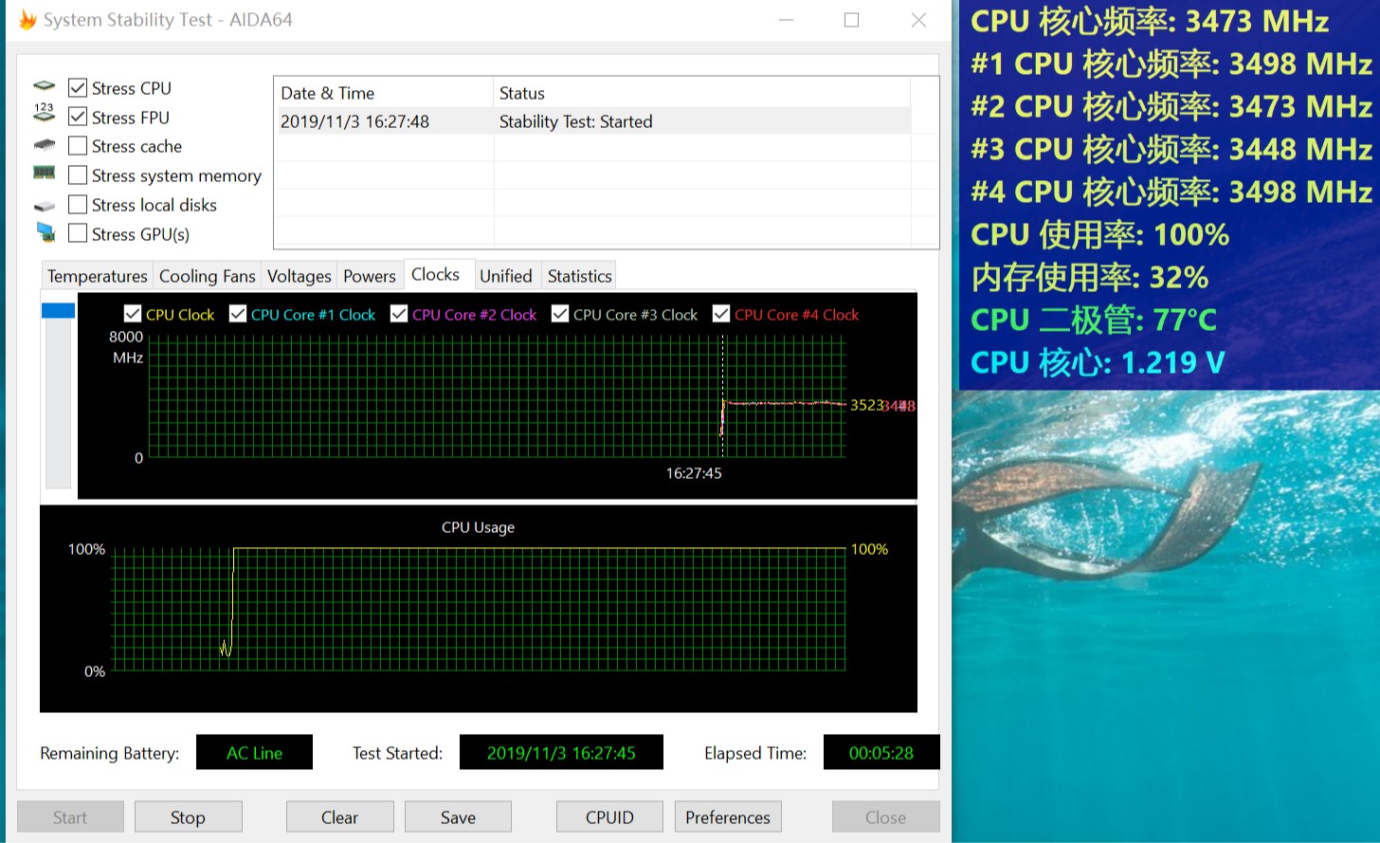Click the CPU chip icon beside Stress CPU
The image size is (1380, 843).
pyautogui.click(x=44, y=87)
